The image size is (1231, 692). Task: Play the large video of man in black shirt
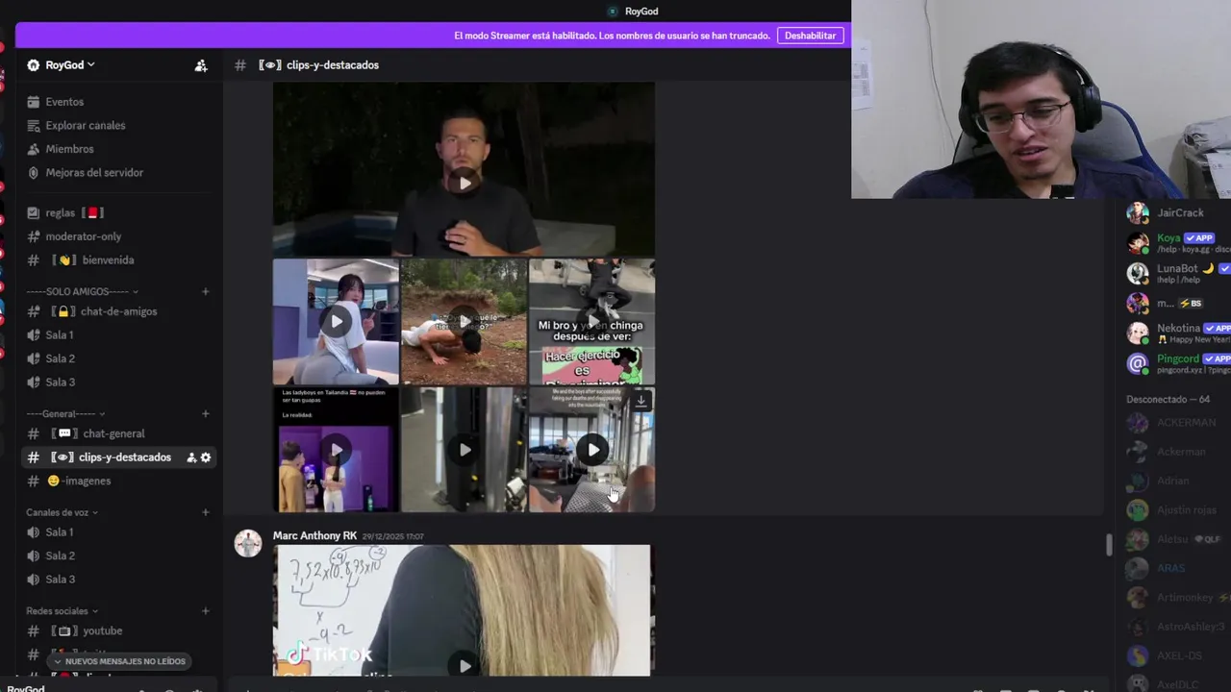[x=465, y=183]
